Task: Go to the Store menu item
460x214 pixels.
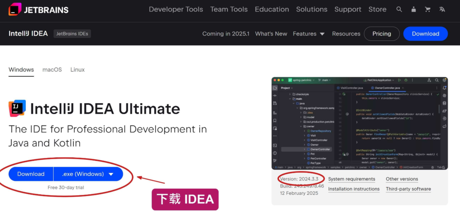Action: pyautogui.click(x=378, y=9)
